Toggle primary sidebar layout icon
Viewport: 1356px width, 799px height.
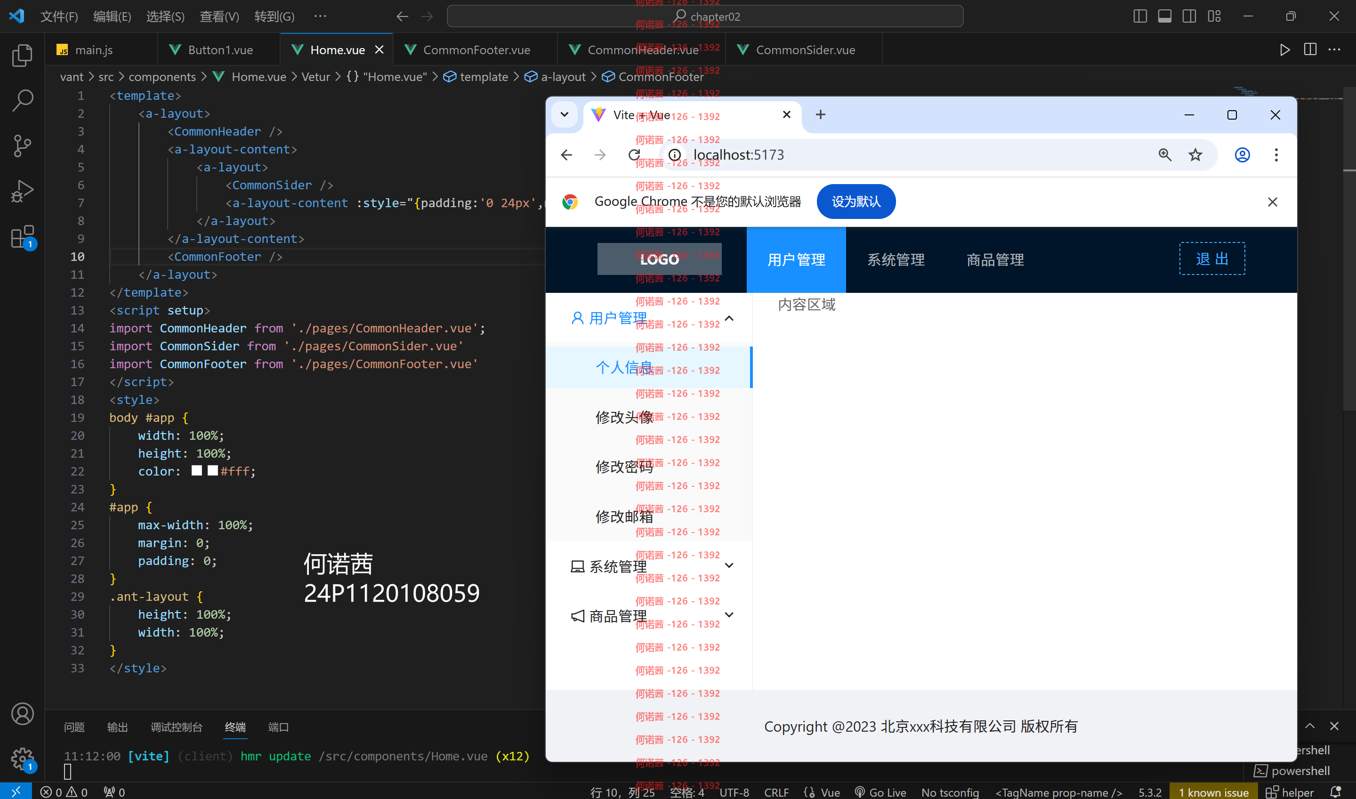[x=1139, y=16]
